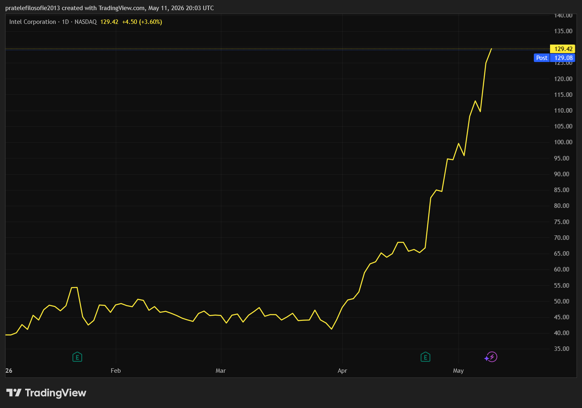This screenshot has width=582, height=408.
Task: Click the 65.00 price axis label
Action: tap(561, 254)
